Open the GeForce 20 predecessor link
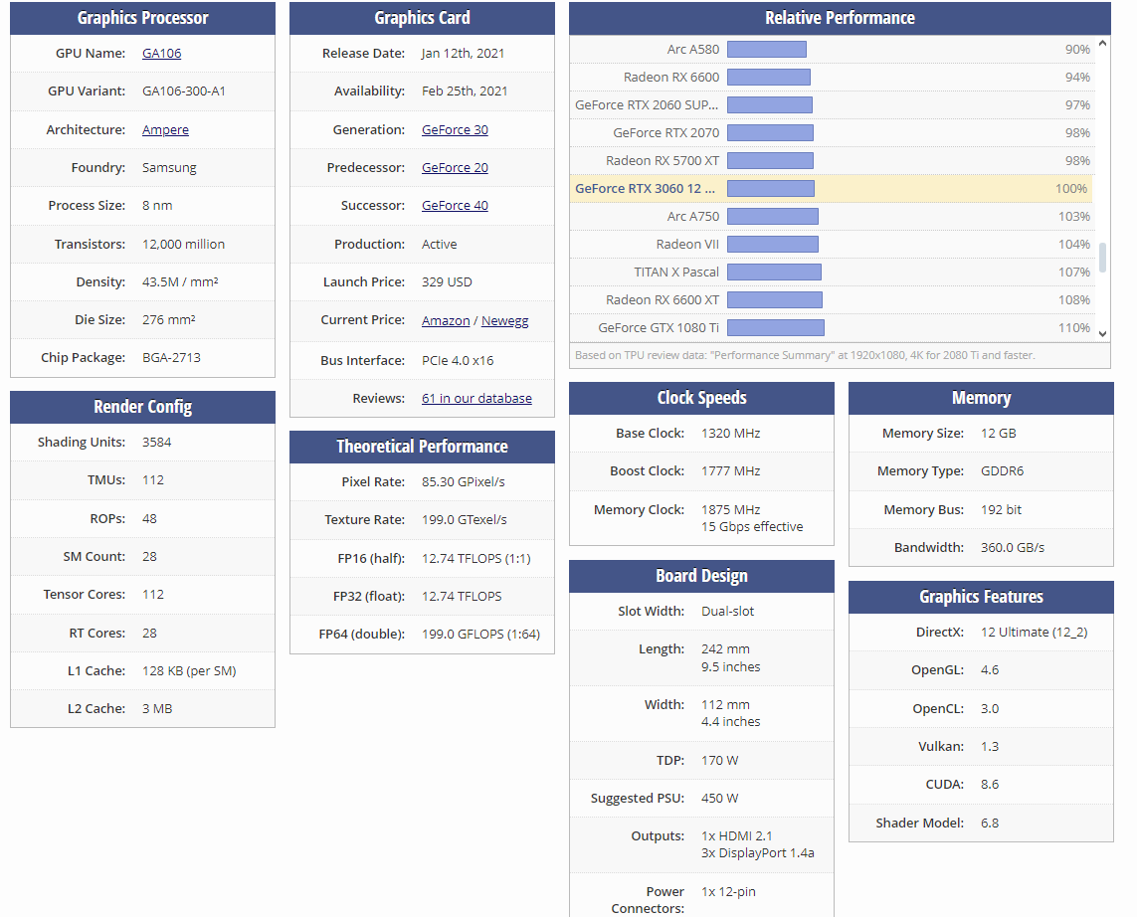The image size is (1137, 917). tap(455, 167)
